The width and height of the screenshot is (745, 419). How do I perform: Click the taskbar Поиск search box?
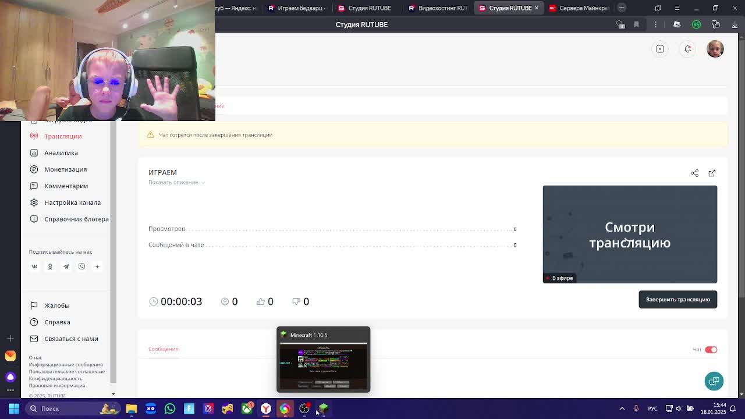click(x=73, y=409)
